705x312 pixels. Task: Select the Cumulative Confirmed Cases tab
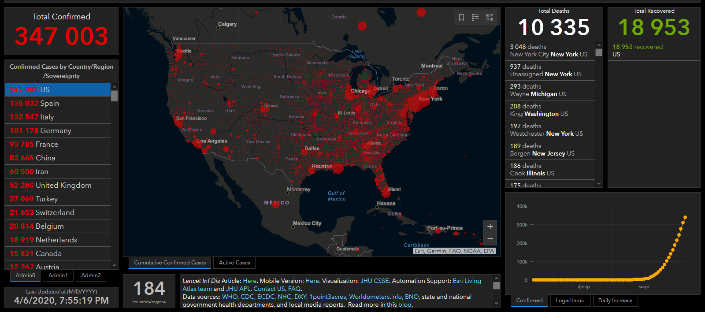click(x=170, y=263)
